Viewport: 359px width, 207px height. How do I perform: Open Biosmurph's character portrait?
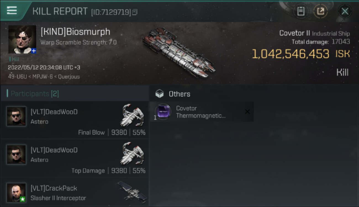point(22,39)
